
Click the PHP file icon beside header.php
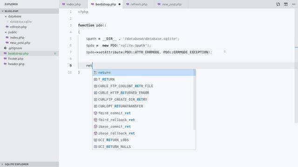[x=5, y=64]
